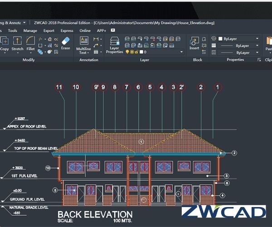
Task: Expand the Fillet tool dropdown arrow
Action: 30,53
